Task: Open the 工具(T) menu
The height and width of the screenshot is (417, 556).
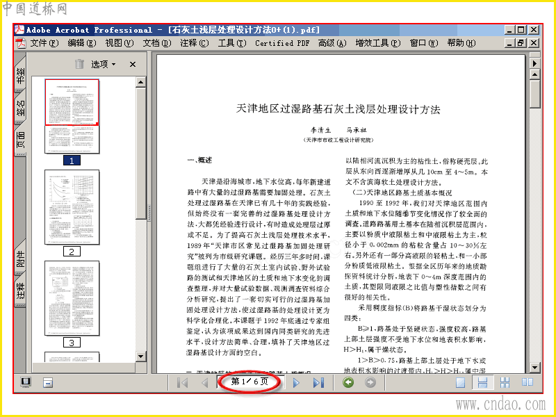Action: coord(232,43)
